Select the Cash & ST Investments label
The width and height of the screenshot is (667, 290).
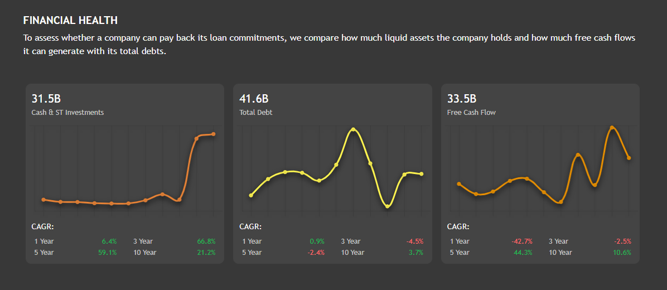67,112
